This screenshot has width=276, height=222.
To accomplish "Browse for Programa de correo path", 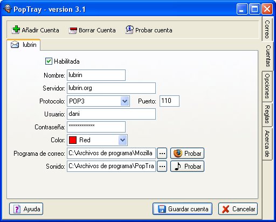I will [162, 154].
